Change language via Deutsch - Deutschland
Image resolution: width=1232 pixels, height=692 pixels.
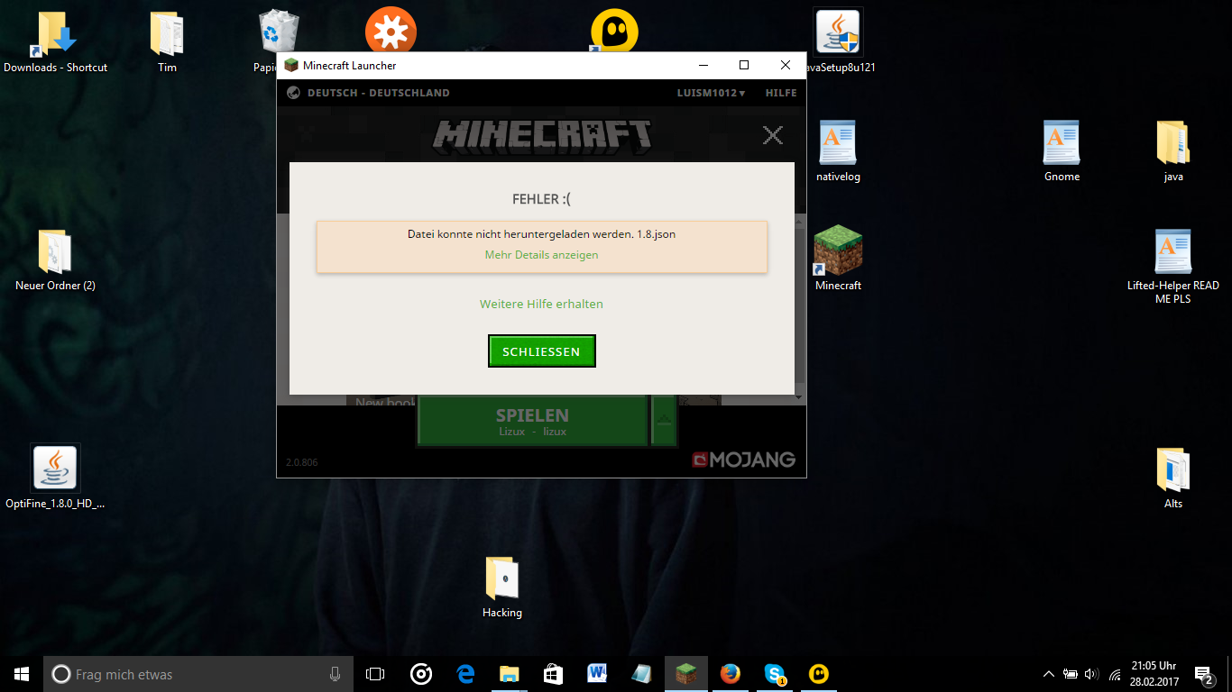pyautogui.click(x=378, y=93)
